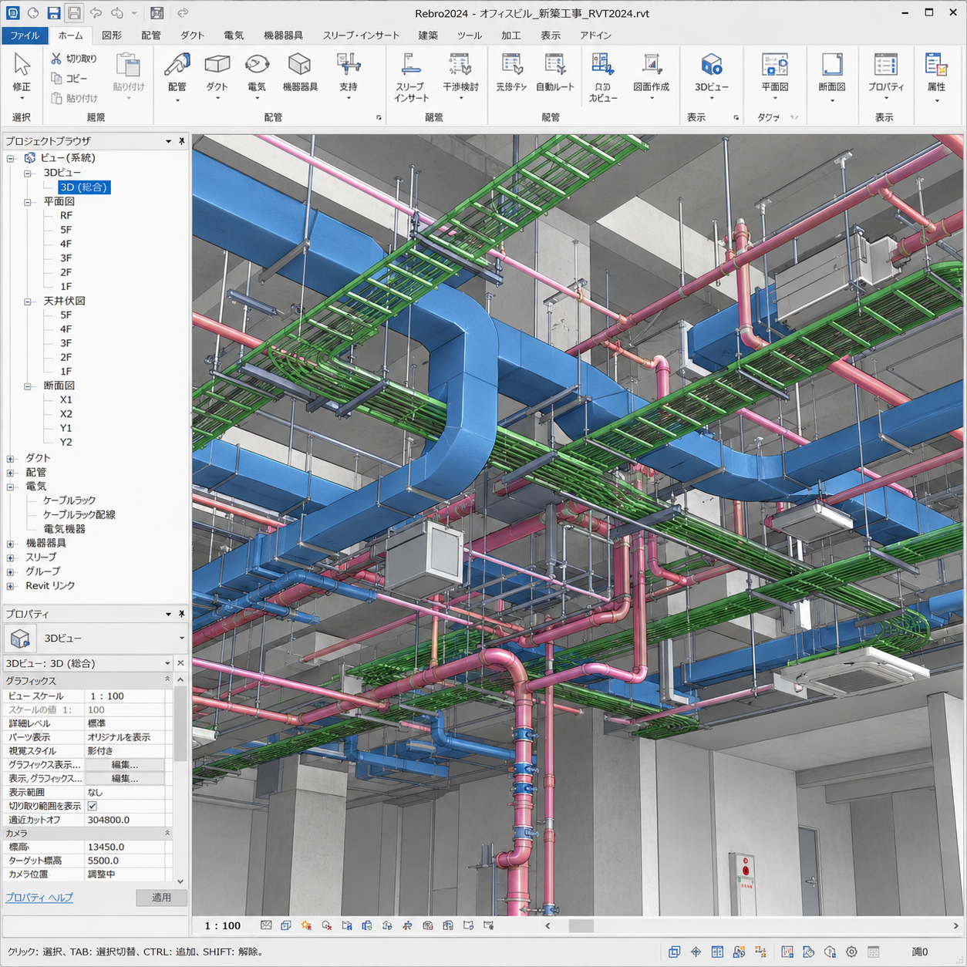Screen dimensions: 967x967
Task: Click the blue Save floppy disk icon
Action: click(53, 13)
